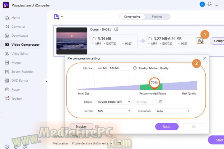Click the Video Compressor icon in sidebar
The height and width of the screenshot is (149, 224).
tap(7, 45)
